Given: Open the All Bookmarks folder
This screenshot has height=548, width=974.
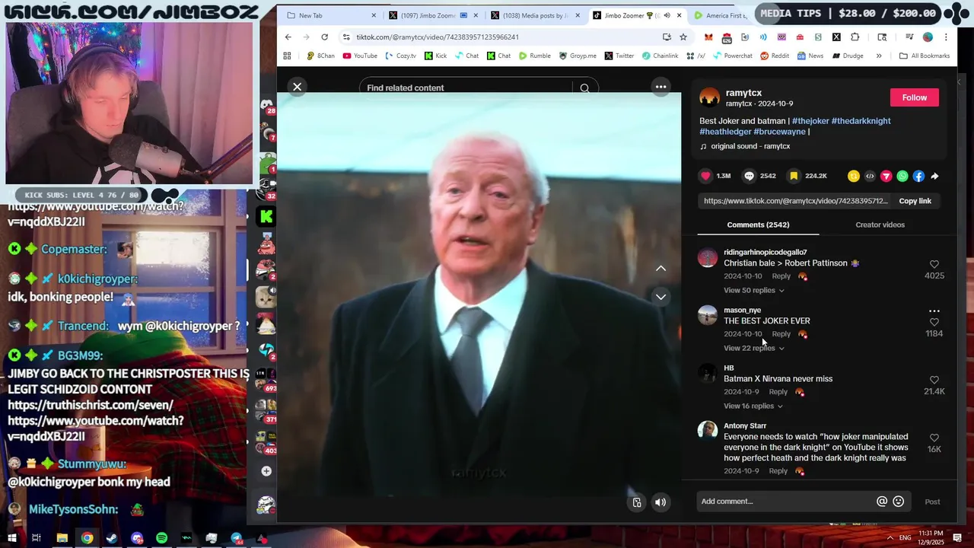Looking at the screenshot, I should pyautogui.click(x=924, y=56).
